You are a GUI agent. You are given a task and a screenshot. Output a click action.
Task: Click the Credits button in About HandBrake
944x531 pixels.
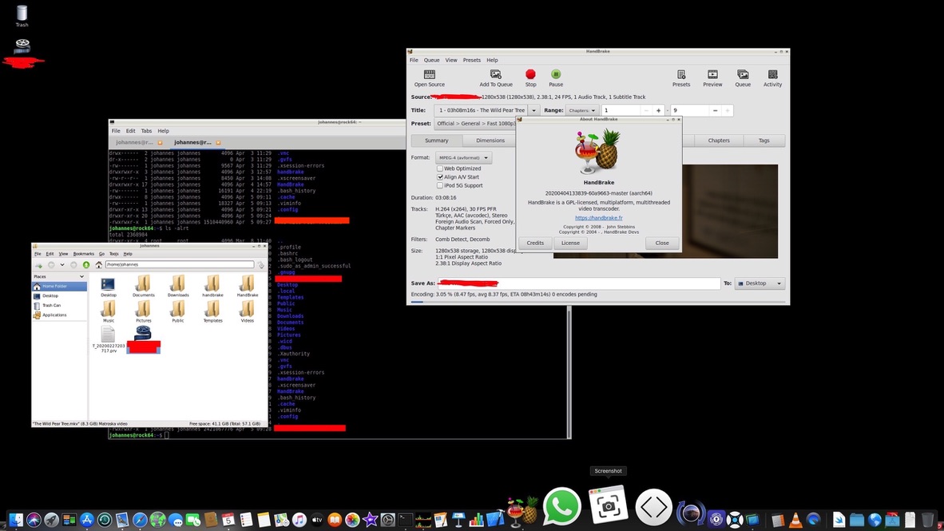535,243
